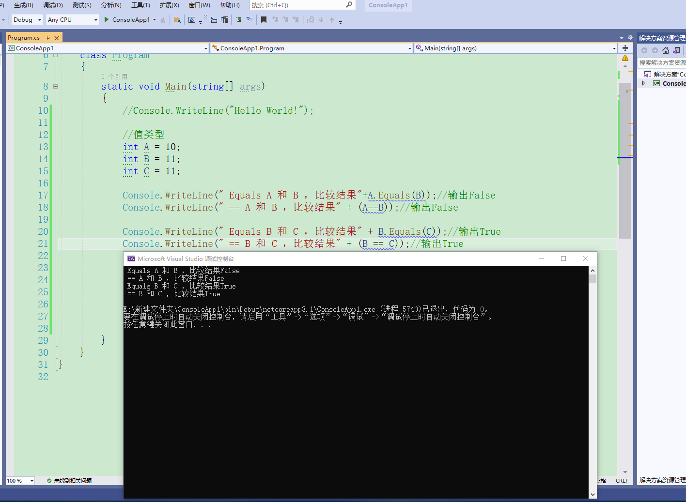Go to next bookmark icon

285,20
